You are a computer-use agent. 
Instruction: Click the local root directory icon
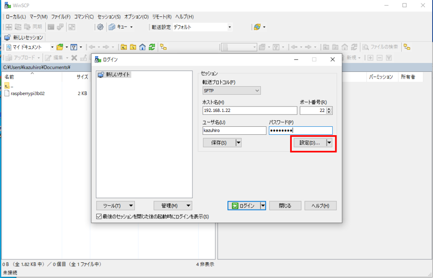click(133, 47)
